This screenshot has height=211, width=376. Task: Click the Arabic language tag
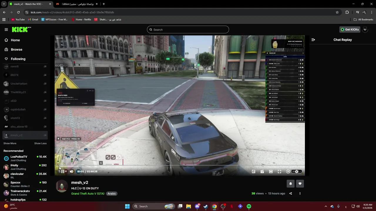click(112, 193)
